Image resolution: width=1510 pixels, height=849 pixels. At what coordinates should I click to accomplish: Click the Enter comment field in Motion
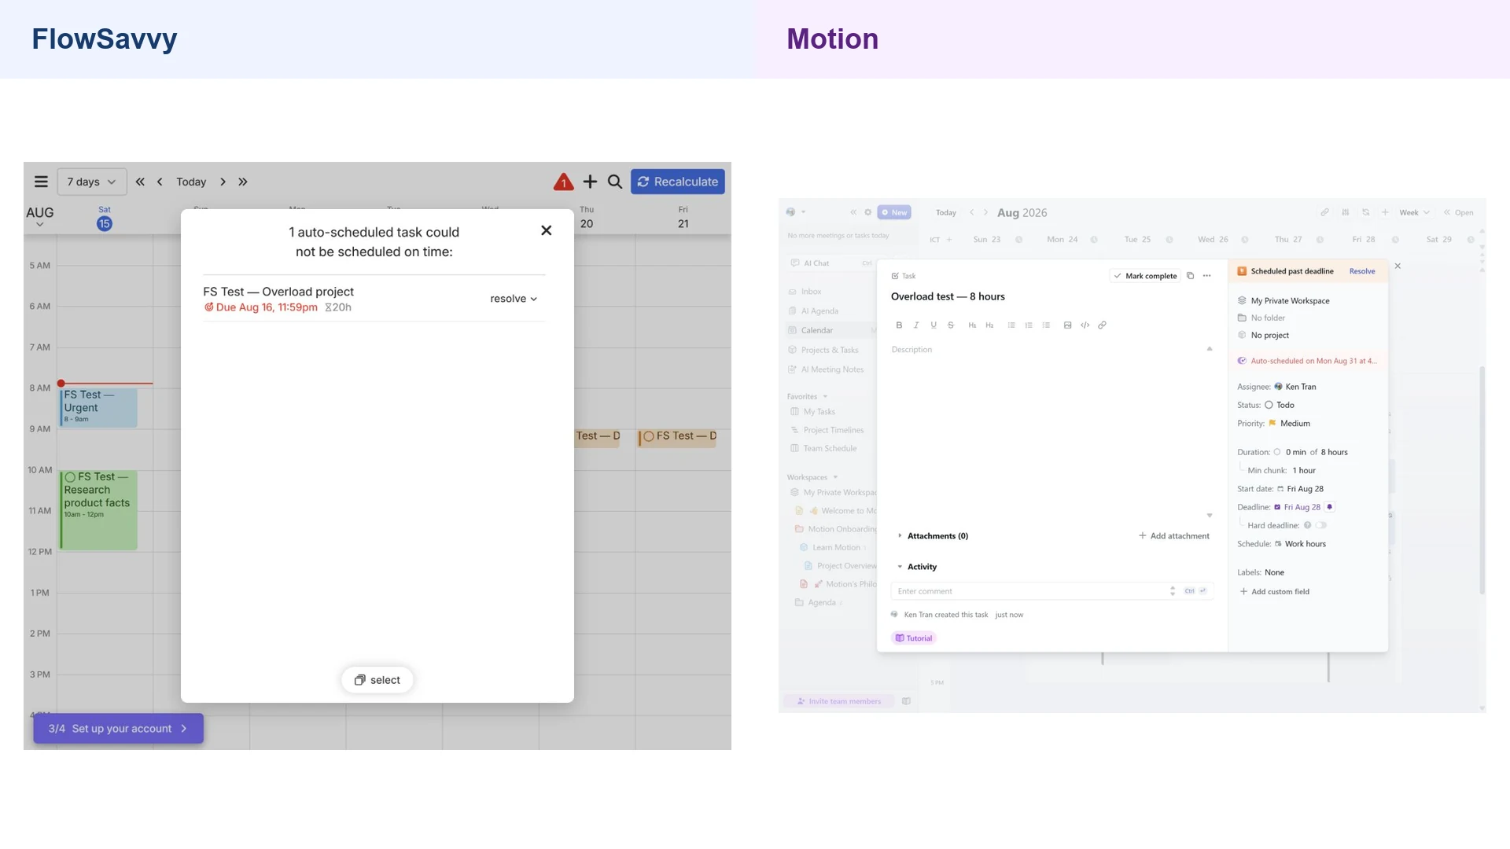[1052, 591]
